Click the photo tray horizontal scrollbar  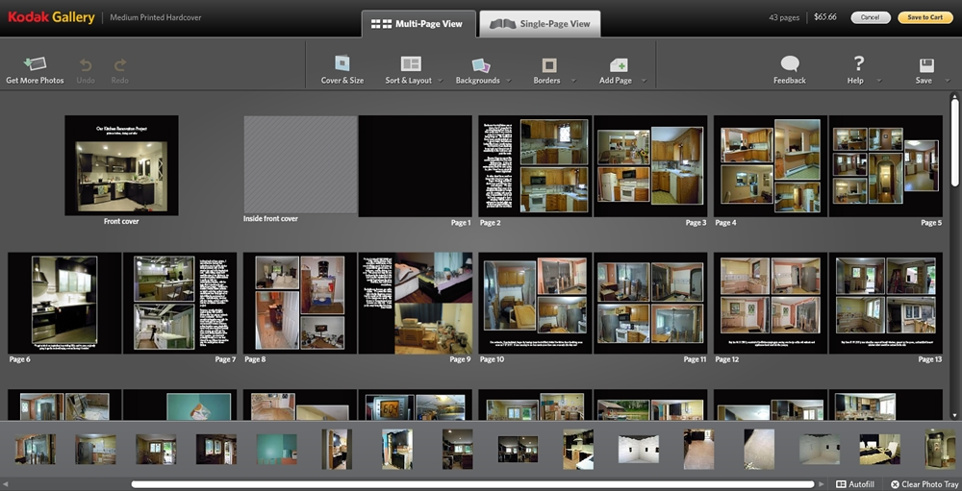pos(471,484)
